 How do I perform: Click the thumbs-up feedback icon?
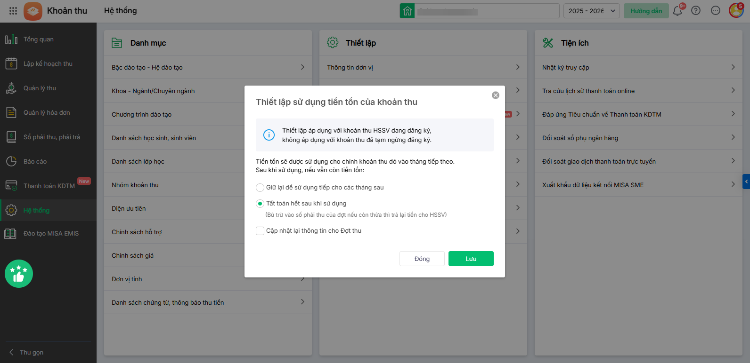click(x=19, y=274)
